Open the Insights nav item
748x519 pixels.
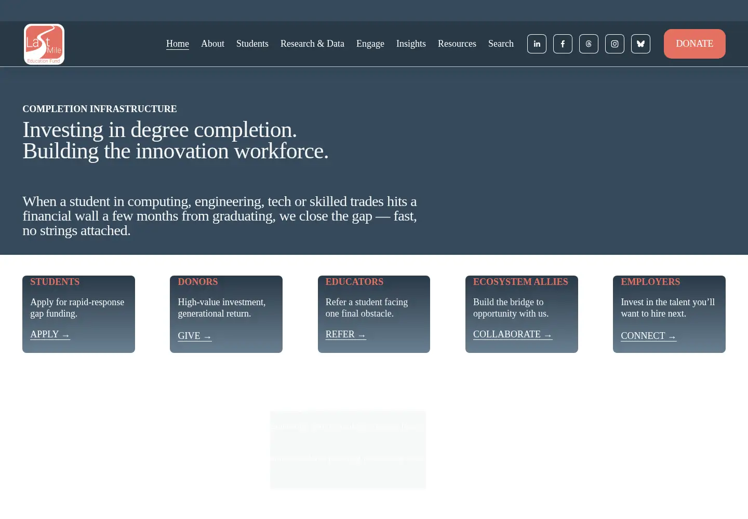click(411, 44)
